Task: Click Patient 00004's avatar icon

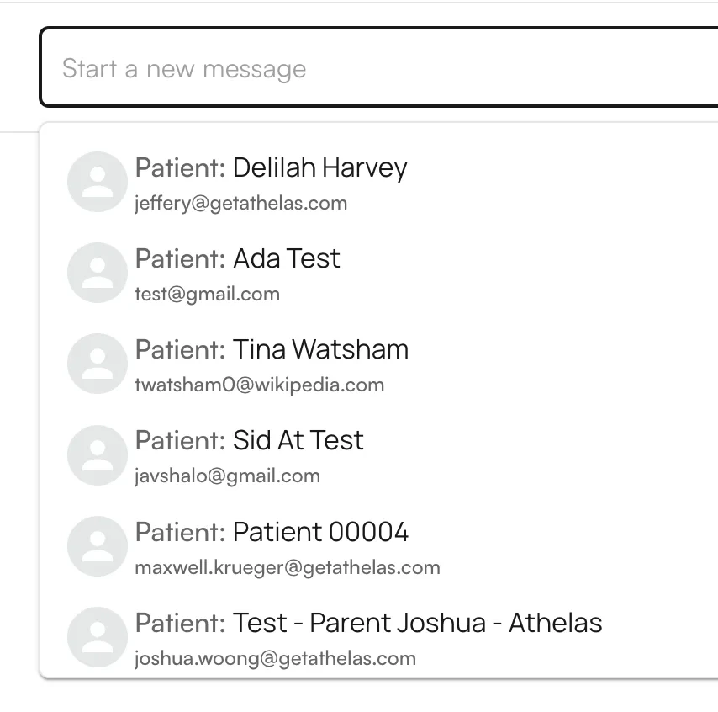Action: point(98,546)
